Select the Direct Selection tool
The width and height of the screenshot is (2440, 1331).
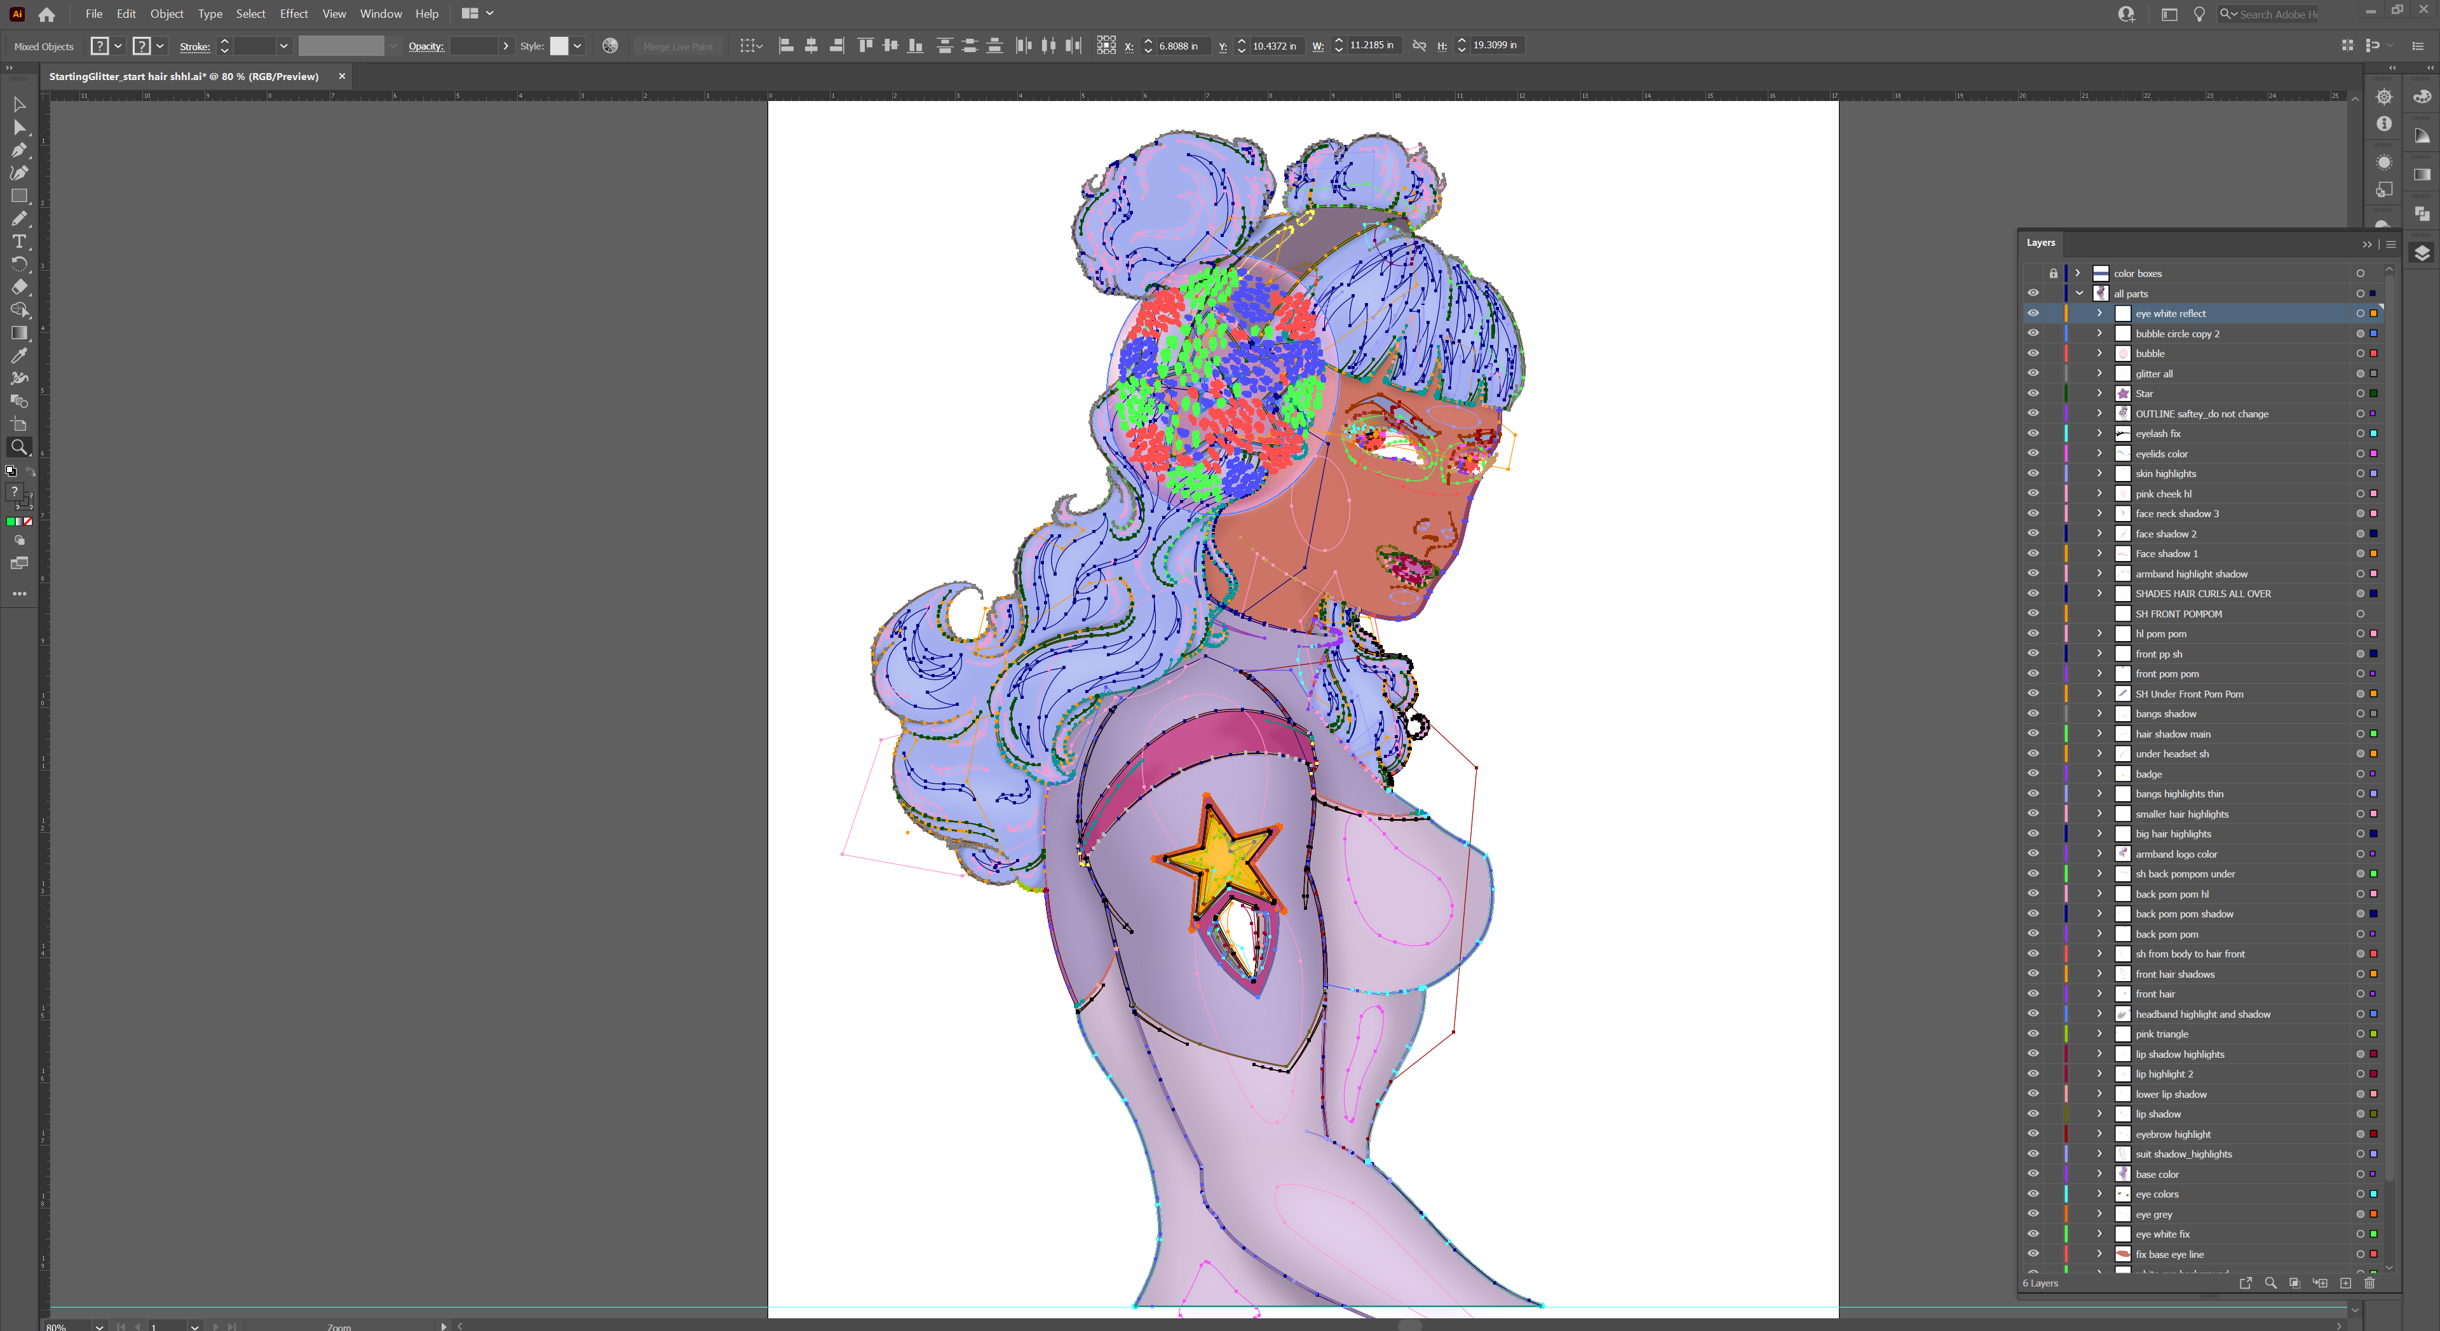pyautogui.click(x=19, y=127)
